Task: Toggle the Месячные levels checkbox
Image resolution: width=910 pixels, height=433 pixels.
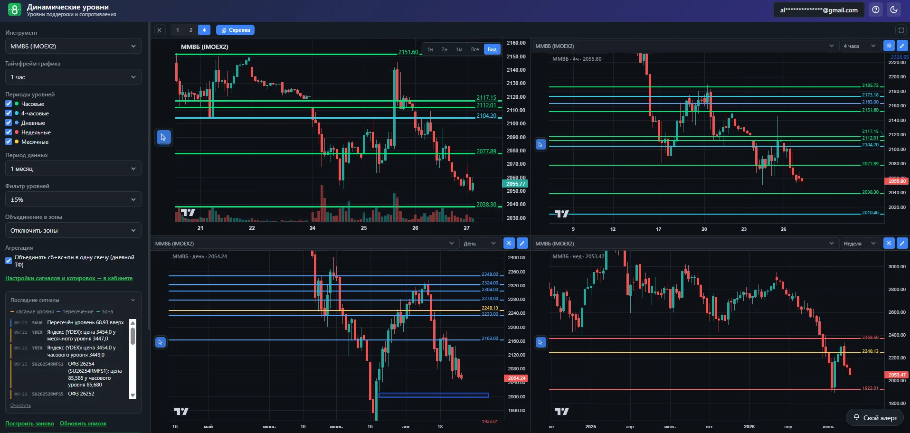Action: click(x=9, y=141)
